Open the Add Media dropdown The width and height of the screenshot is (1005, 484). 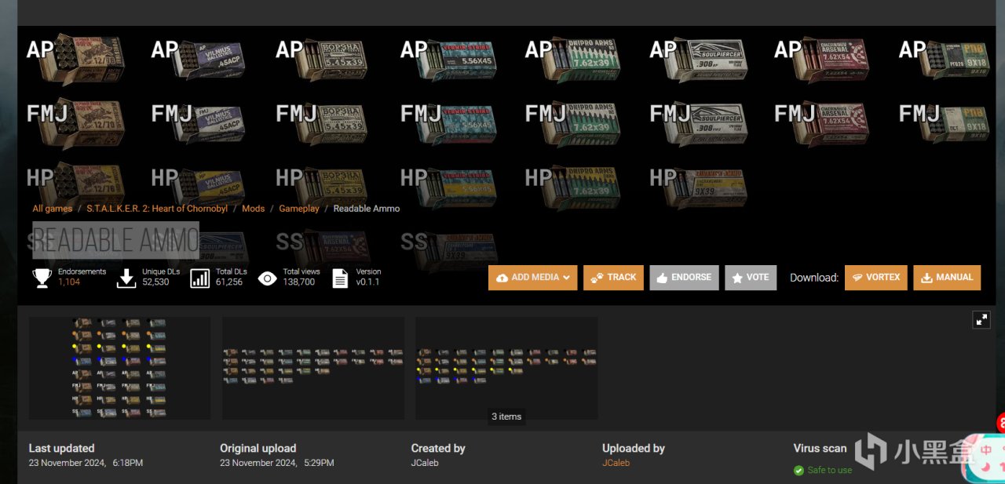[532, 278]
